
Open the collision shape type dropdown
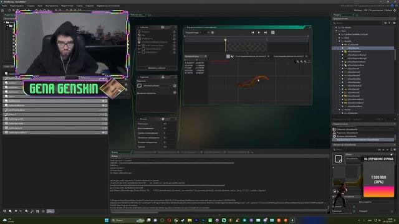tap(195, 57)
